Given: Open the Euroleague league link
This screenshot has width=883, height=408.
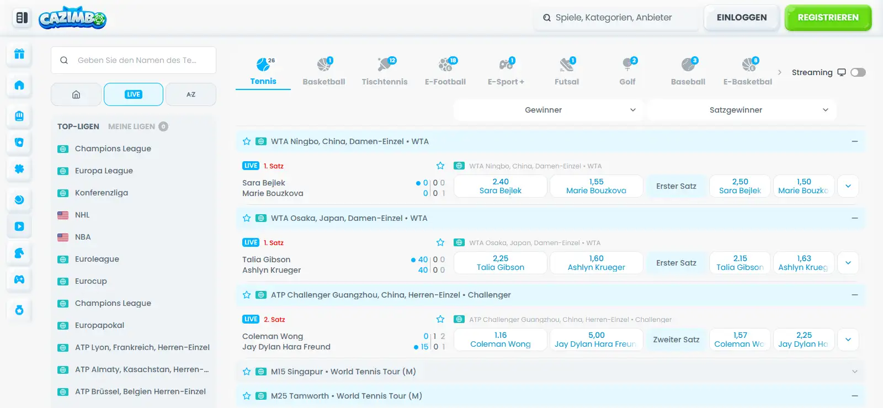Looking at the screenshot, I should click(x=97, y=259).
